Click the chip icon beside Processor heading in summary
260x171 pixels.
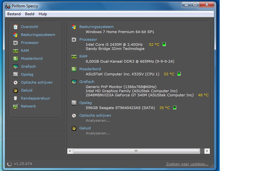[x=74, y=40]
